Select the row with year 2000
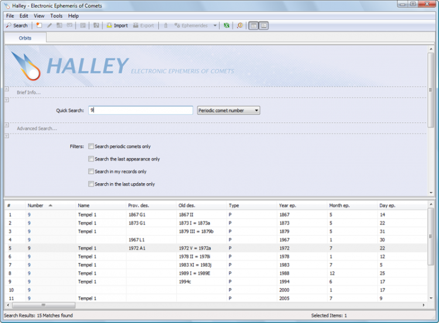This screenshot has height=323, width=439. click(216, 290)
